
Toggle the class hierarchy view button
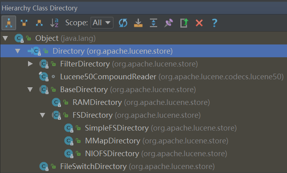pyautogui.click(x=9, y=23)
